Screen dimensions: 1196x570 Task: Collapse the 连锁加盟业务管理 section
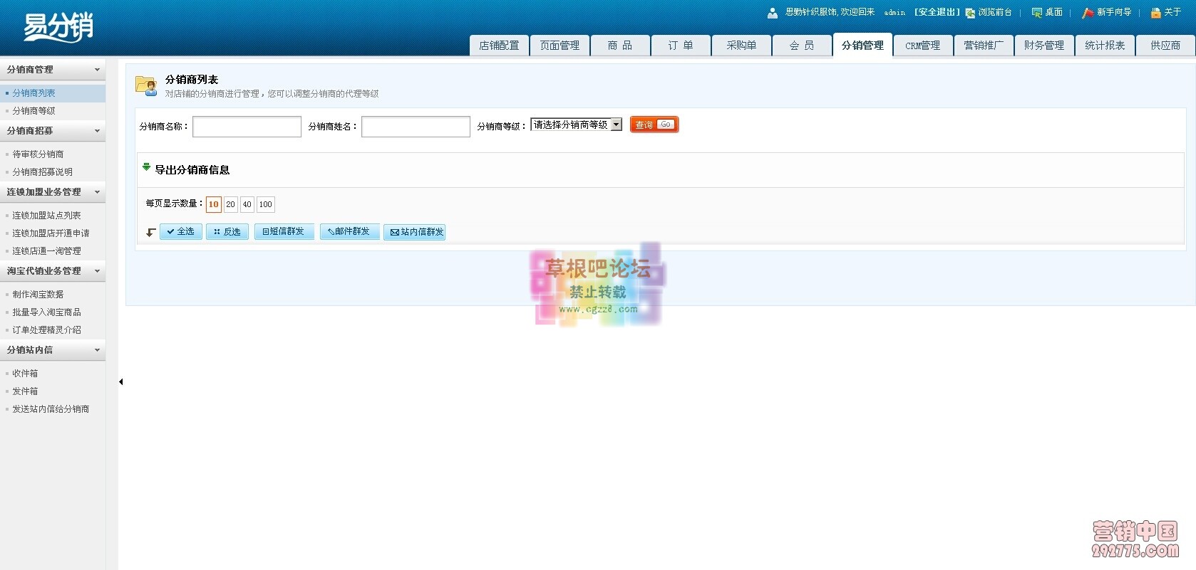tap(53, 192)
